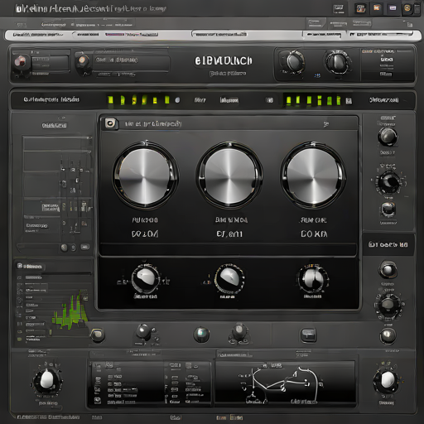
Task: Click the large silver knob on the right
Action: [x=313, y=176]
